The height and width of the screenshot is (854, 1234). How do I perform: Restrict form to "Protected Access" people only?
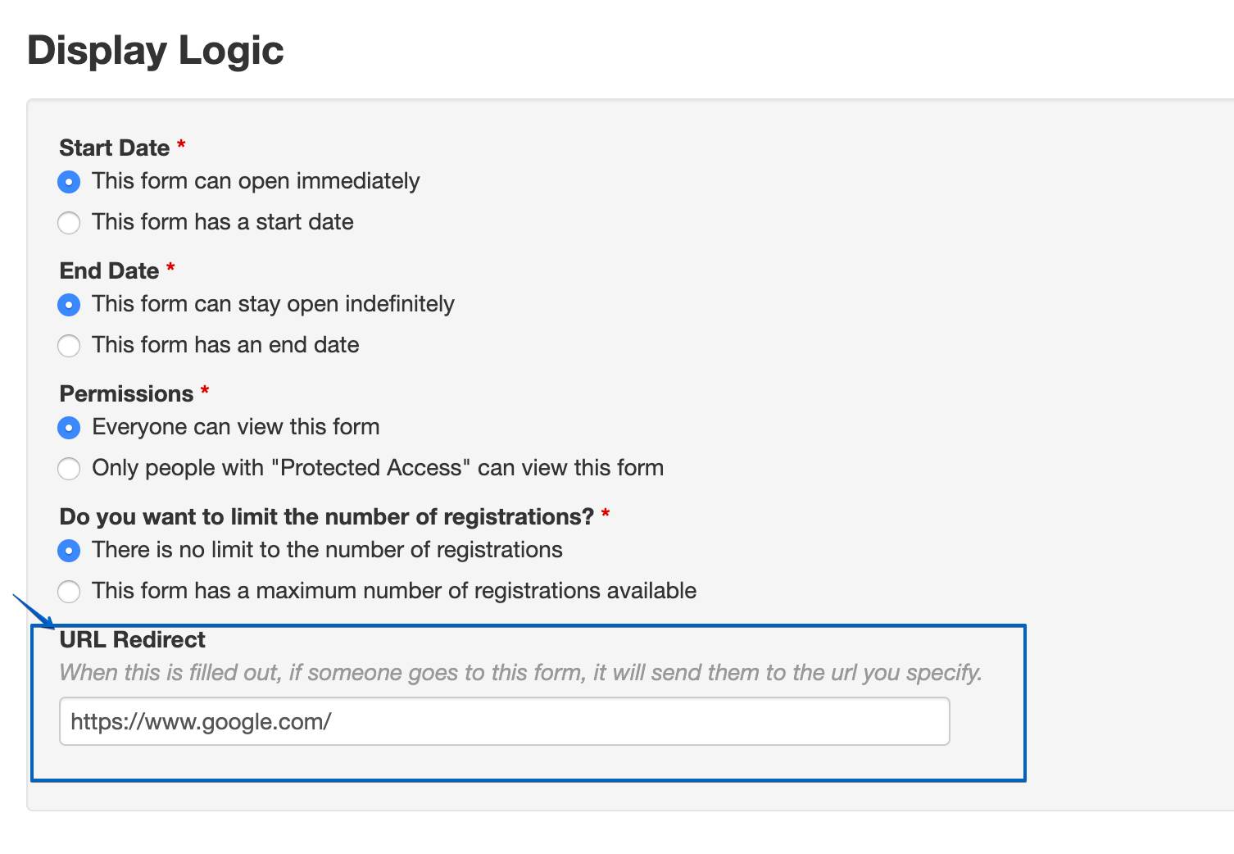[x=69, y=468]
